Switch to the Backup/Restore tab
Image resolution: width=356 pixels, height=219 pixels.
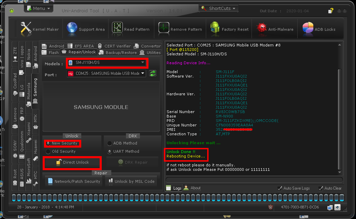[x=118, y=53]
